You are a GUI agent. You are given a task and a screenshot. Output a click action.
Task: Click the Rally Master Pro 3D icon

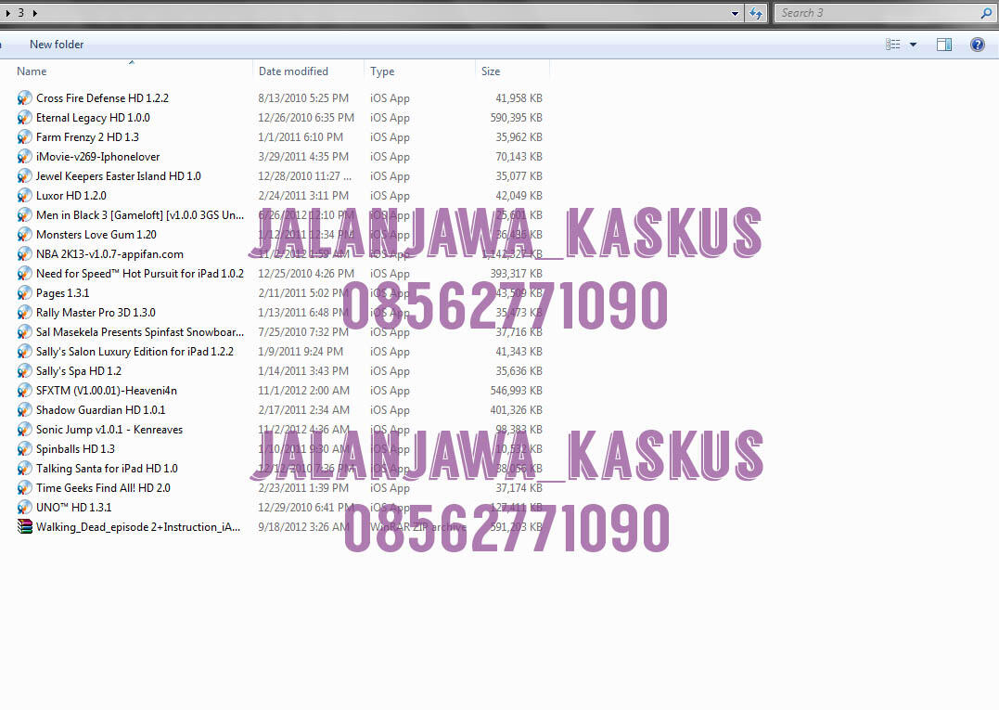tap(24, 313)
